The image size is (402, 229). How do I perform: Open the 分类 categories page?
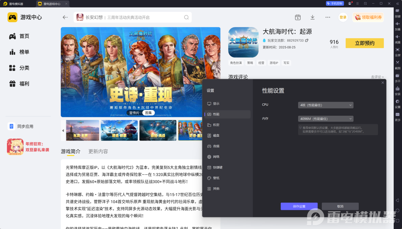19,68
